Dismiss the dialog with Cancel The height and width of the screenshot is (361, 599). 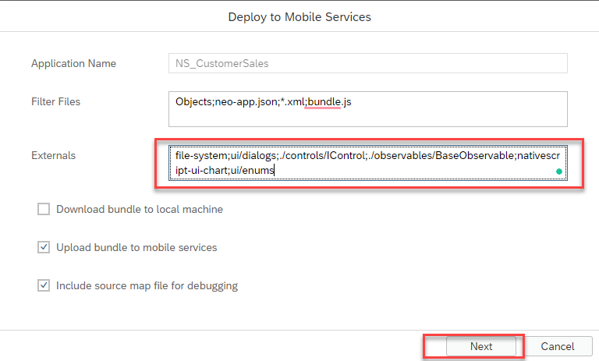tap(558, 346)
